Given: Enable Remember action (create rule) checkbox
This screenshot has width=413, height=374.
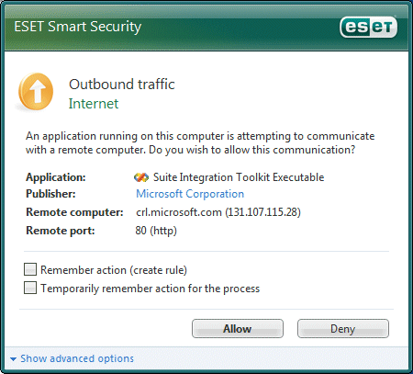Looking at the screenshot, I should 30,269.
